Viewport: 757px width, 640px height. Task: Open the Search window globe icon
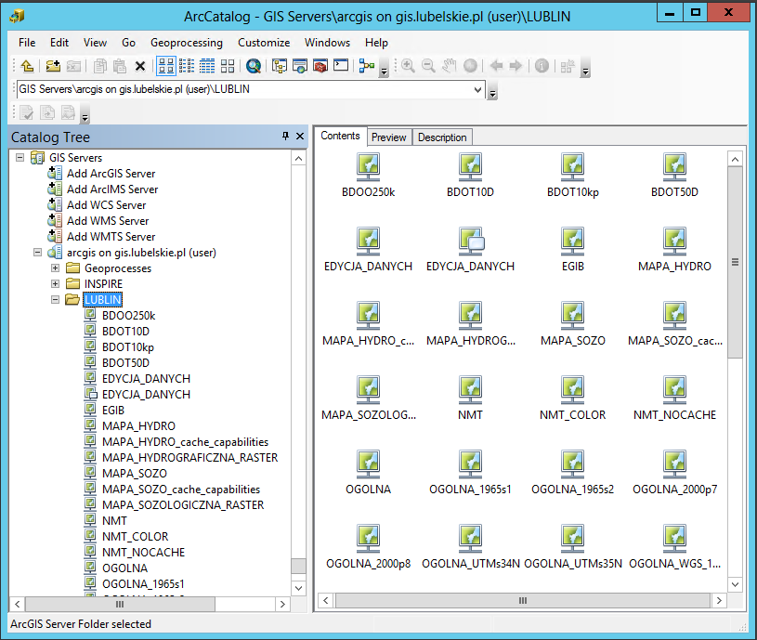254,66
